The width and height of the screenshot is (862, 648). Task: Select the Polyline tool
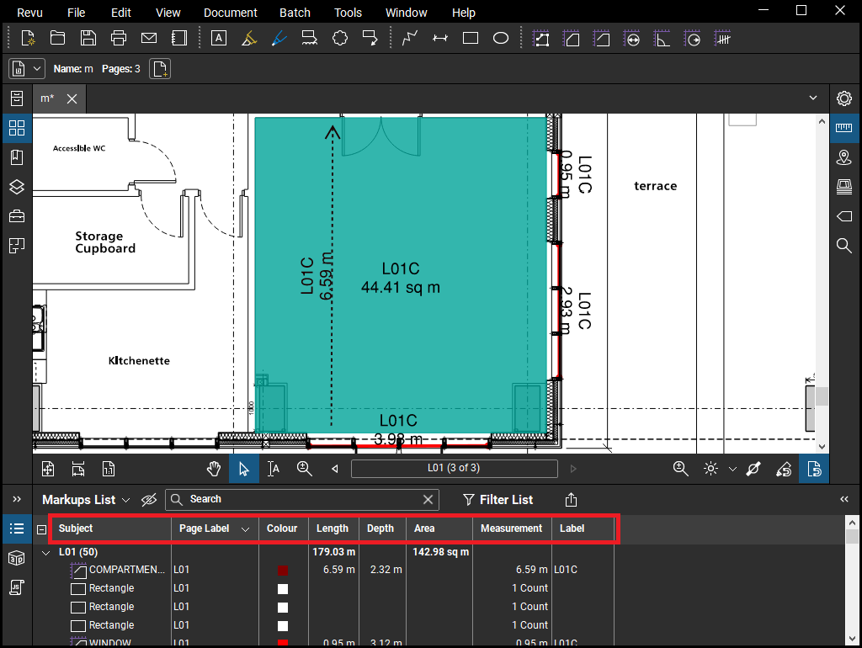(410, 39)
